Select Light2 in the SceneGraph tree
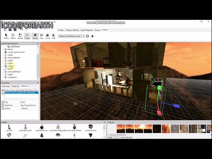212x159 pixels. [x=10, y=55]
